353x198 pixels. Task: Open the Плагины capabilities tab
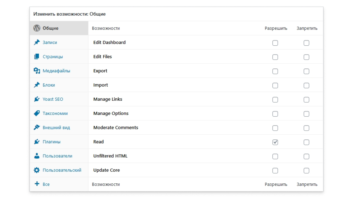tap(52, 142)
